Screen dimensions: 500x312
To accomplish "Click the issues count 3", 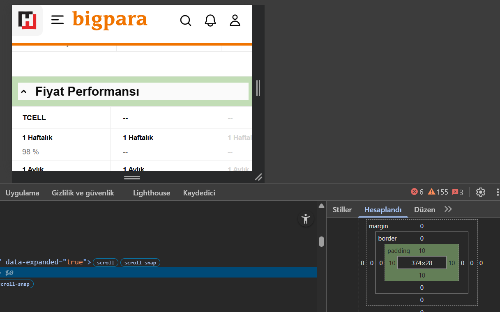I will tap(458, 192).
